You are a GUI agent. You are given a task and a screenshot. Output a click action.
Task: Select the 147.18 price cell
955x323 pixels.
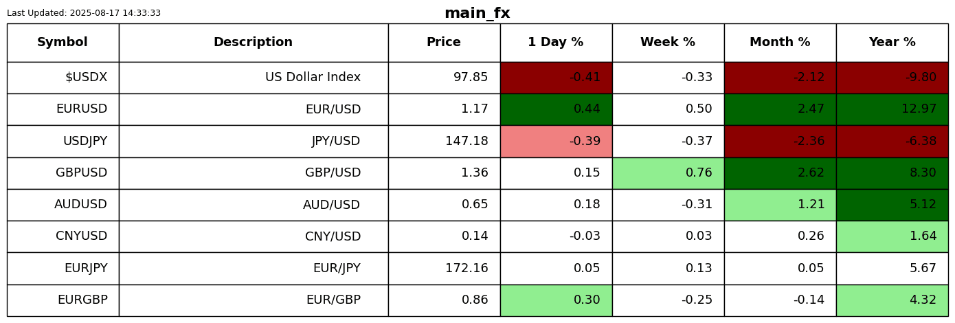click(x=444, y=142)
